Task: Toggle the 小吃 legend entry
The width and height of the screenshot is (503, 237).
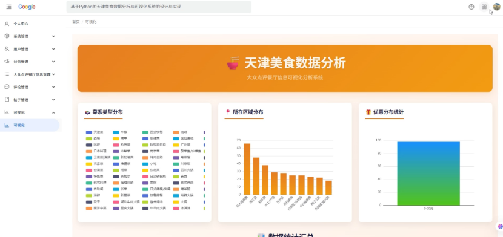Action: click(x=150, y=164)
